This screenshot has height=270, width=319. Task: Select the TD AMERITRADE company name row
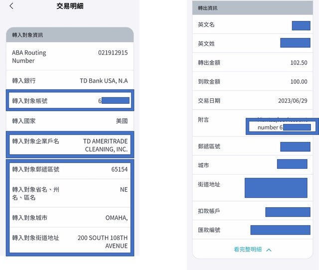pos(70,145)
